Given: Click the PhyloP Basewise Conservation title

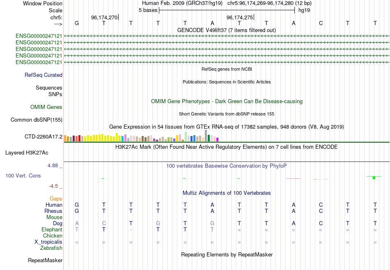Looking at the screenshot, I should point(227,166).
